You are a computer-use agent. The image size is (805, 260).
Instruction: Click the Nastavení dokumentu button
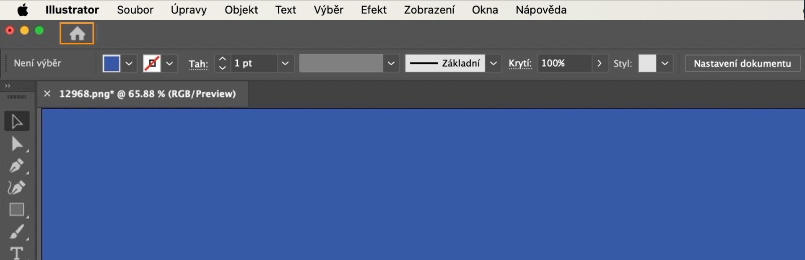(742, 63)
